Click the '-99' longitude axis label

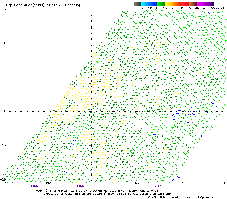point(91,183)
